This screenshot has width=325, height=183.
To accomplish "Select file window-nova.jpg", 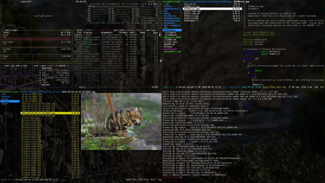I will click(x=50, y=177).
